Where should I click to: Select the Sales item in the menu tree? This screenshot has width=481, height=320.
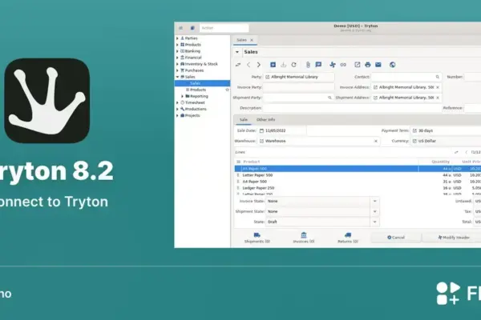(195, 83)
